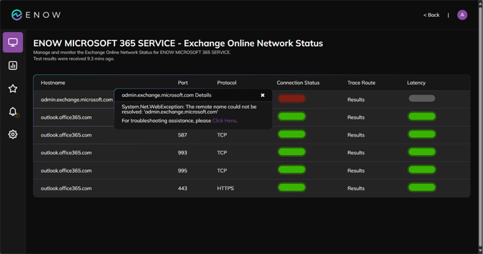Open Trace Route Results for port 995 row

pos(356,170)
